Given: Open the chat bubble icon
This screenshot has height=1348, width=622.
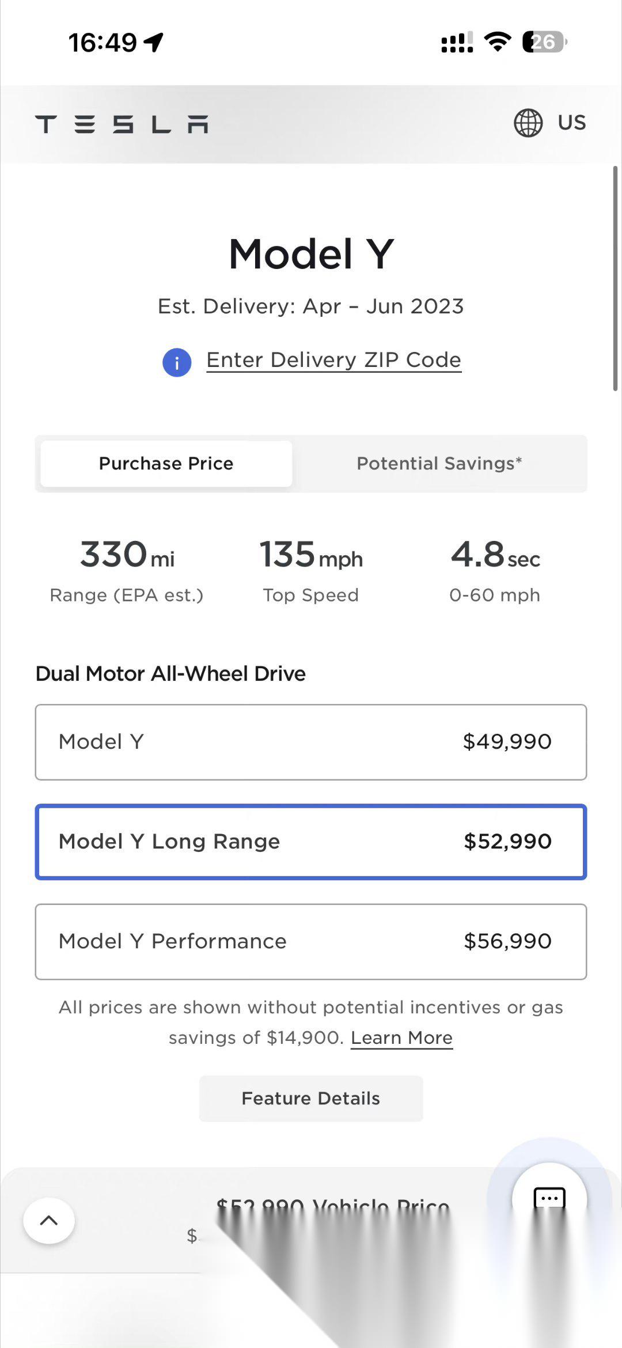Looking at the screenshot, I should (x=549, y=1198).
